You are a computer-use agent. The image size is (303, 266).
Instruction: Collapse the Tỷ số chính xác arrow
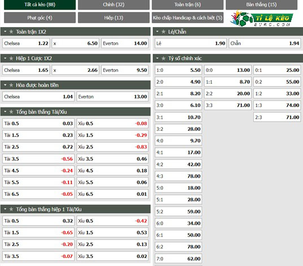coord(157,58)
